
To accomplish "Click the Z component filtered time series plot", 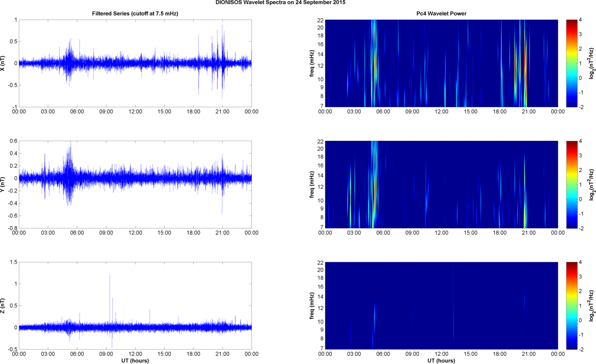I will [135, 305].
